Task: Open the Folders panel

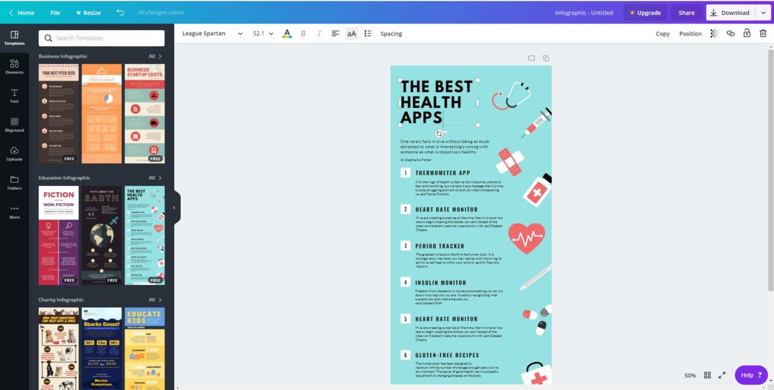Action: 14,183
